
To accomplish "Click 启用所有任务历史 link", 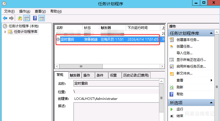I will 191,66.
